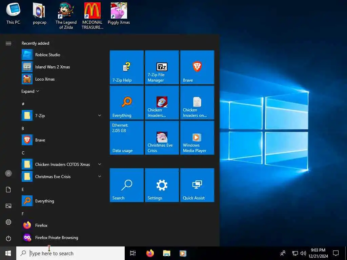Open network status in system tray
The height and width of the screenshot is (260, 347).
point(295,253)
